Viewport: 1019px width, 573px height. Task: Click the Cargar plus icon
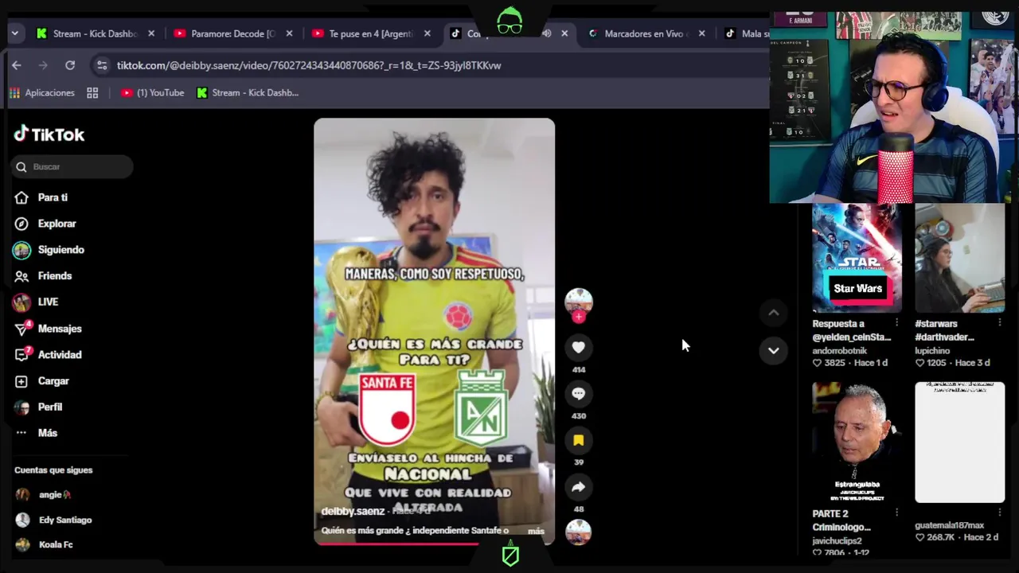tap(21, 381)
